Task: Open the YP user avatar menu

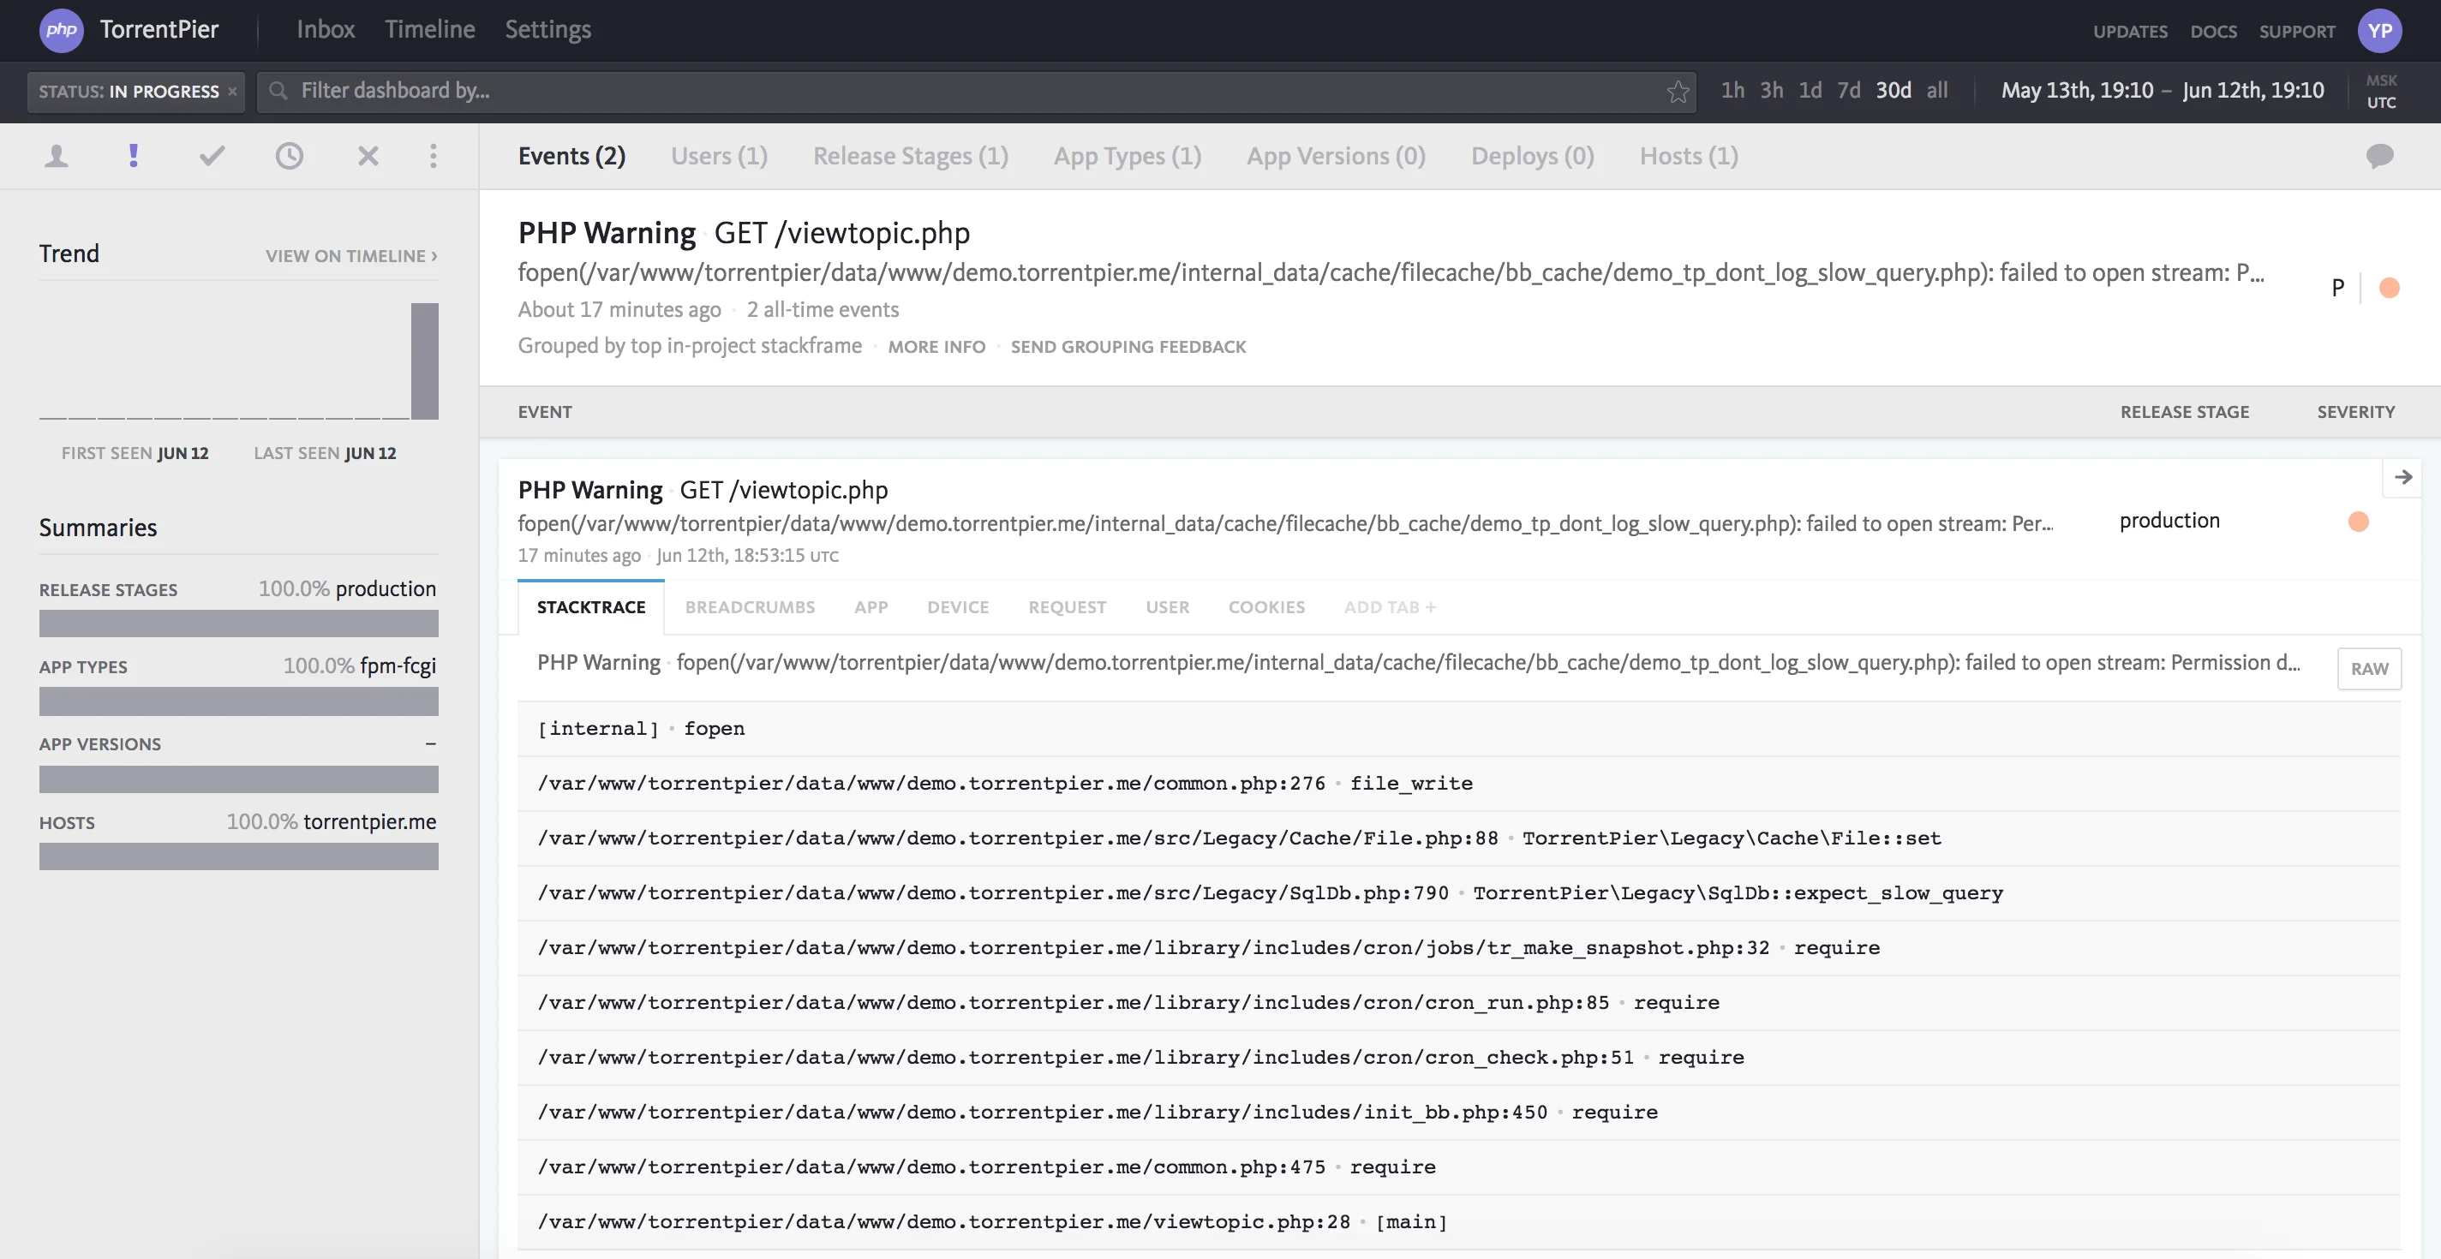Action: point(2379,30)
